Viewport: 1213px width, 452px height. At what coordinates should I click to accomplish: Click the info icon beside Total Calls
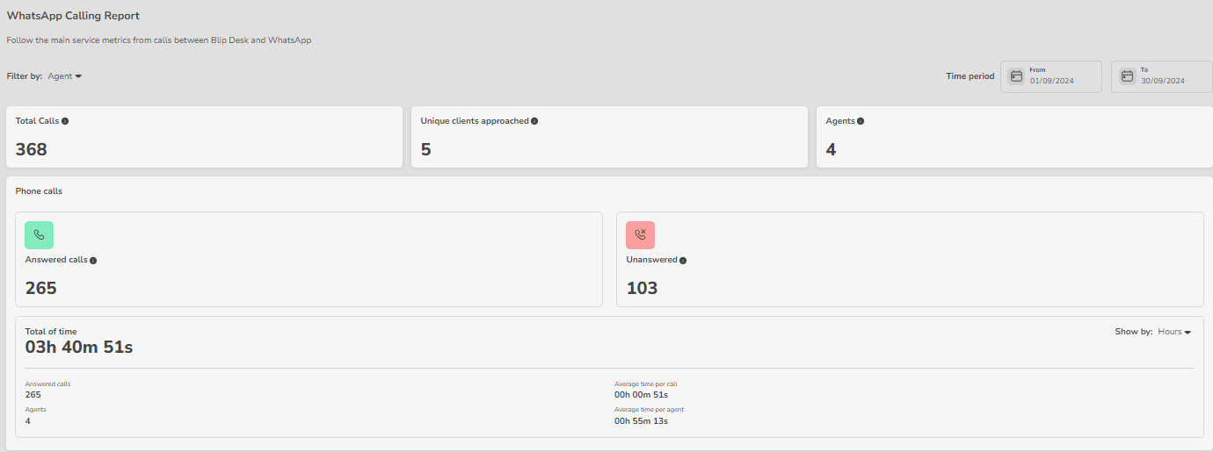tap(65, 121)
